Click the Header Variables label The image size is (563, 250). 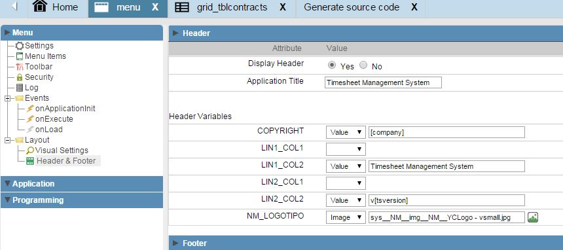coord(200,116)
